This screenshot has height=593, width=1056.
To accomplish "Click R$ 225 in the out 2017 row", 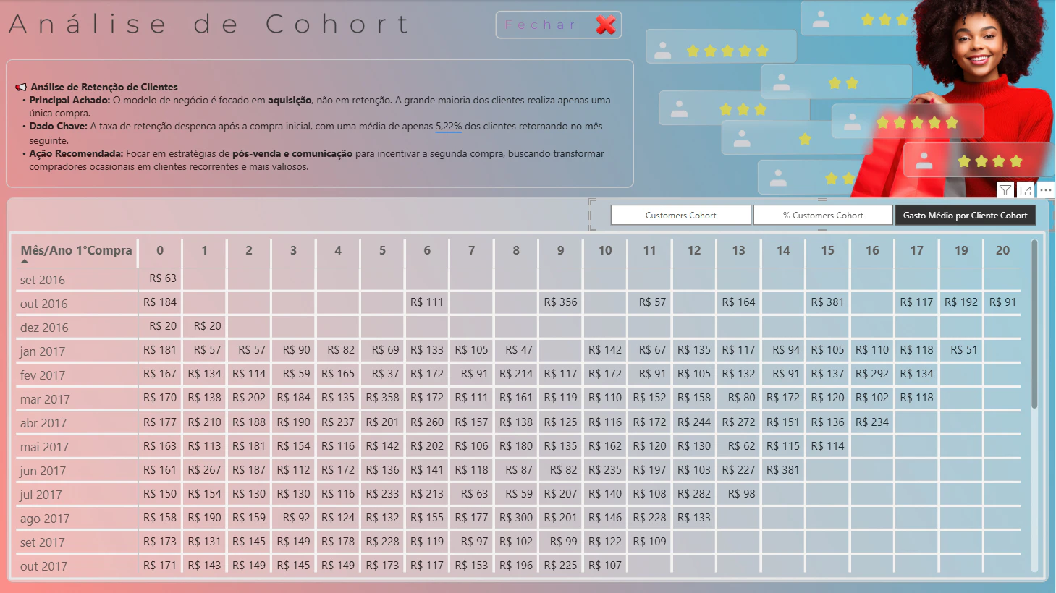I will (x=561, y=565).
